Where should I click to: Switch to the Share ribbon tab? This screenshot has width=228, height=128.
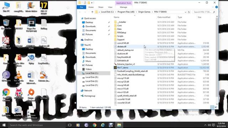tap(101, 7)
